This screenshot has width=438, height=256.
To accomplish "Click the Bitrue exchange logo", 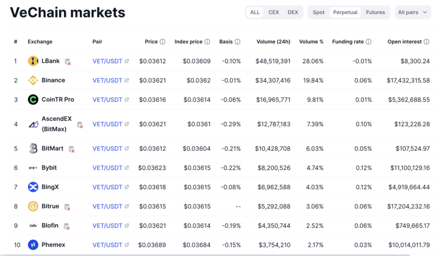I will 33,207.
